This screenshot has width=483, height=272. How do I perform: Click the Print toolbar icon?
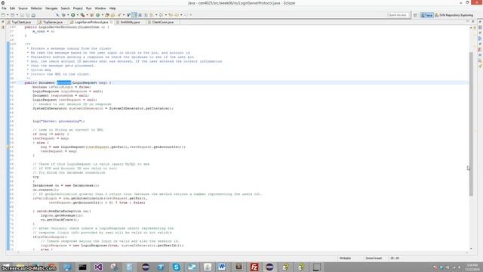coord(33,15)
